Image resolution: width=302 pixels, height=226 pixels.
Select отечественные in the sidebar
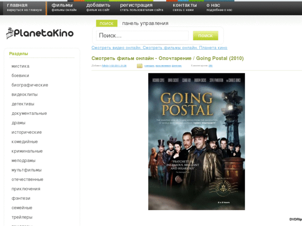pyautogui.click(x=27, y=179)
